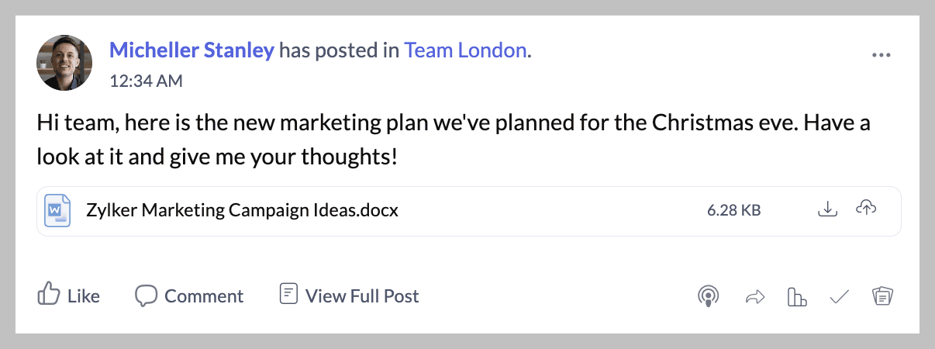The height and width of the screenshot is (349, 935).
Task: Click the broadcast signal icon on the post
Action: 707,295
